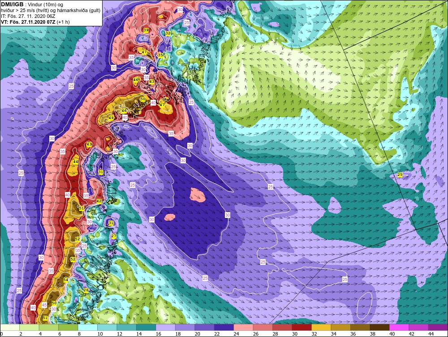Click the '38' tick on the legend scale

373,334
